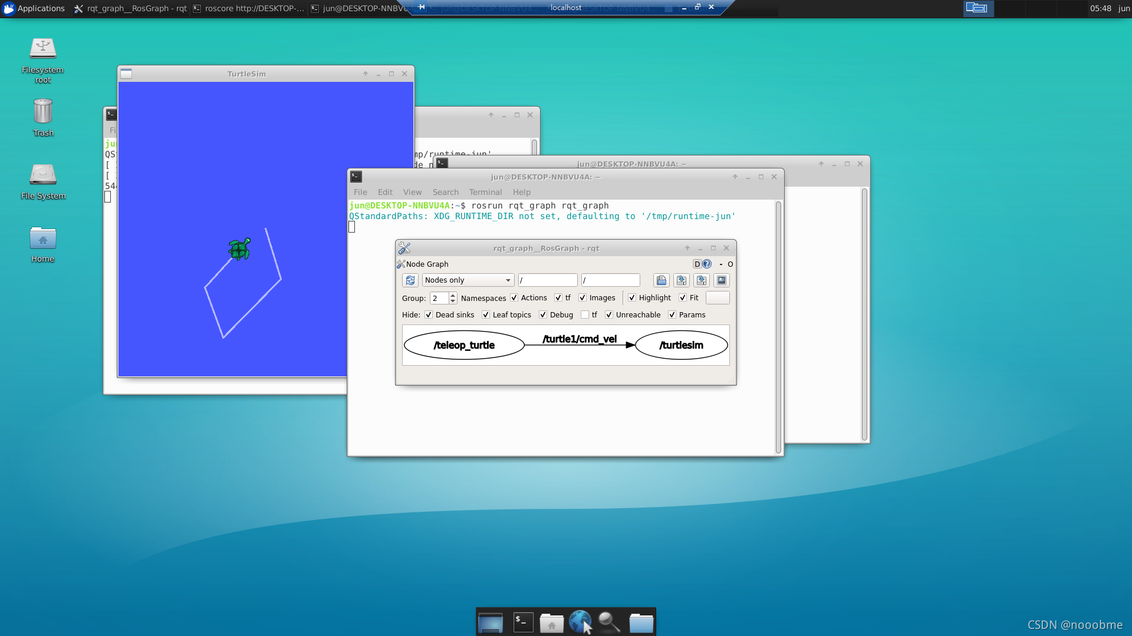Toggle Hide Dead sinks checkbox

click(x=429, y=315)
